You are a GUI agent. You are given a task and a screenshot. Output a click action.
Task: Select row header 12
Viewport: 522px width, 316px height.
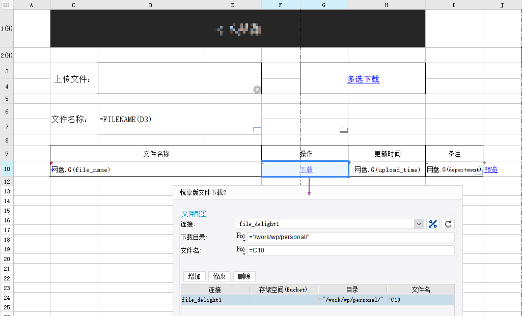[x=7, y=182]
